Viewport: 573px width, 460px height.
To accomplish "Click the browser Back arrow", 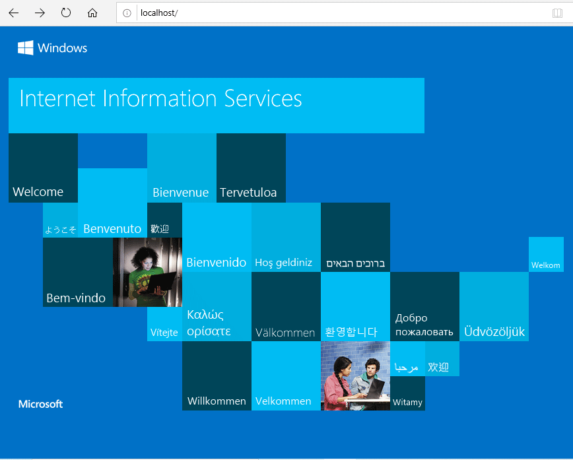I will 13,12.
